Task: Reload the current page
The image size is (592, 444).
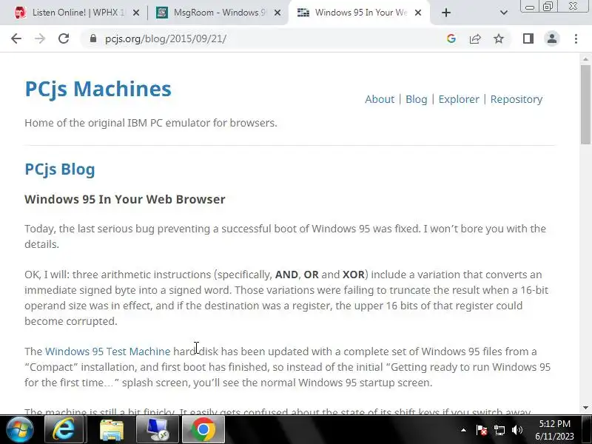Action: (64, 38)
